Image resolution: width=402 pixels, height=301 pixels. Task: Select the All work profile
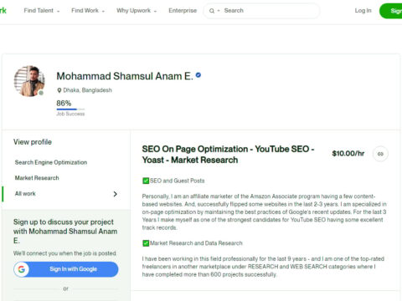click(25, 193)
